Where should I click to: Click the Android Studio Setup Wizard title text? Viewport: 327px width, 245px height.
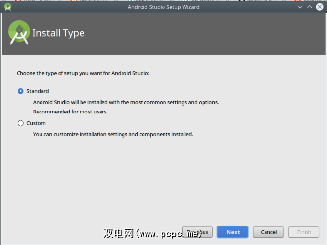point(163,7)
